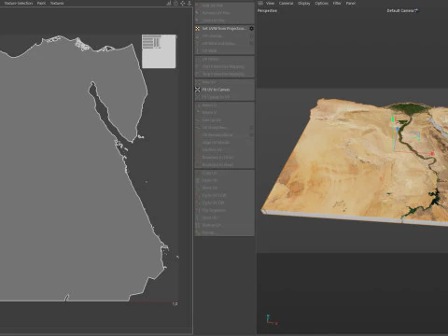This screenshot has height=336, width=448.
Task: Click the Line Up UV command
Action: point(212,120)
